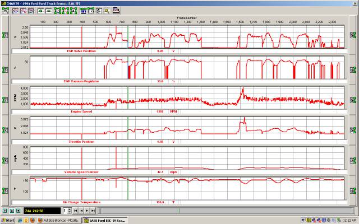
Task: Click the Air Charge Temperature label
Action: click(x=81, y=202)
